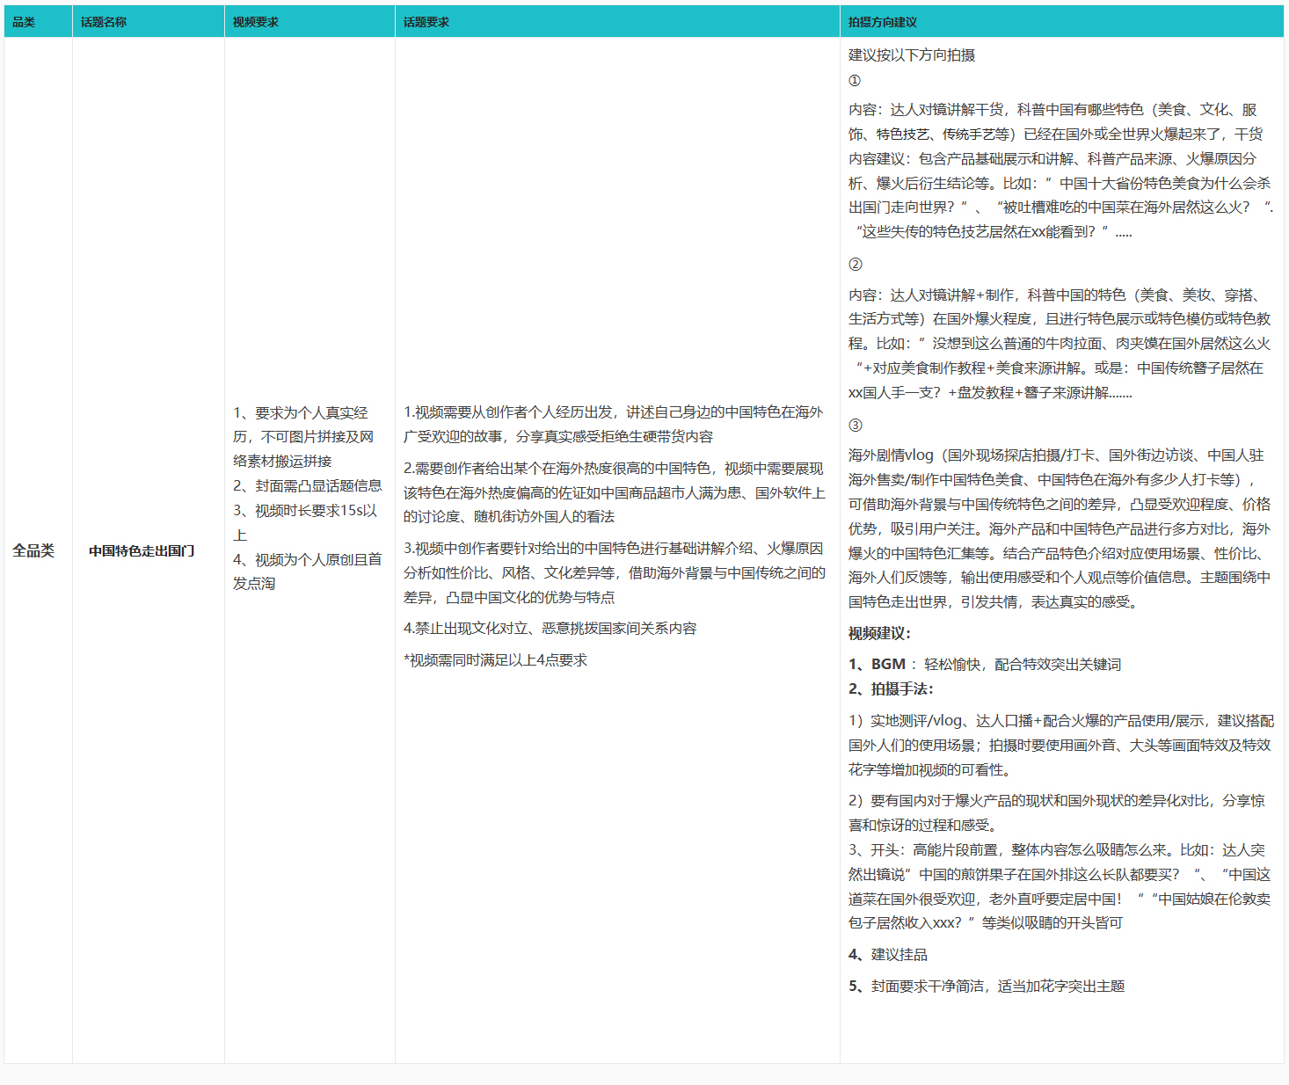The width and height of the screenshot is (1289, 1085).
Task: Click the 建议挂品 list item
Action: pyautogui.click(x=888, y=954)
